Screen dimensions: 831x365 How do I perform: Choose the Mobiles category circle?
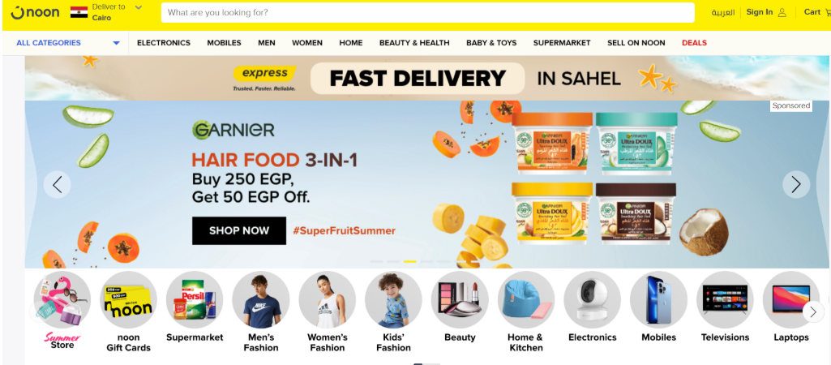658,300
